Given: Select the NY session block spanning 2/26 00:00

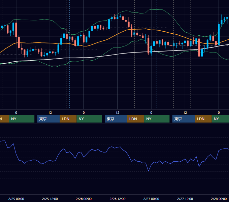Looking at the screenshot, I should [89, 119].
